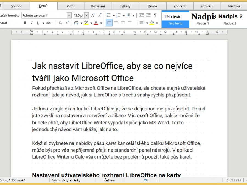247x185 pixels.
Task: Expand underline style options arrow
Action: tap(43, 23)
